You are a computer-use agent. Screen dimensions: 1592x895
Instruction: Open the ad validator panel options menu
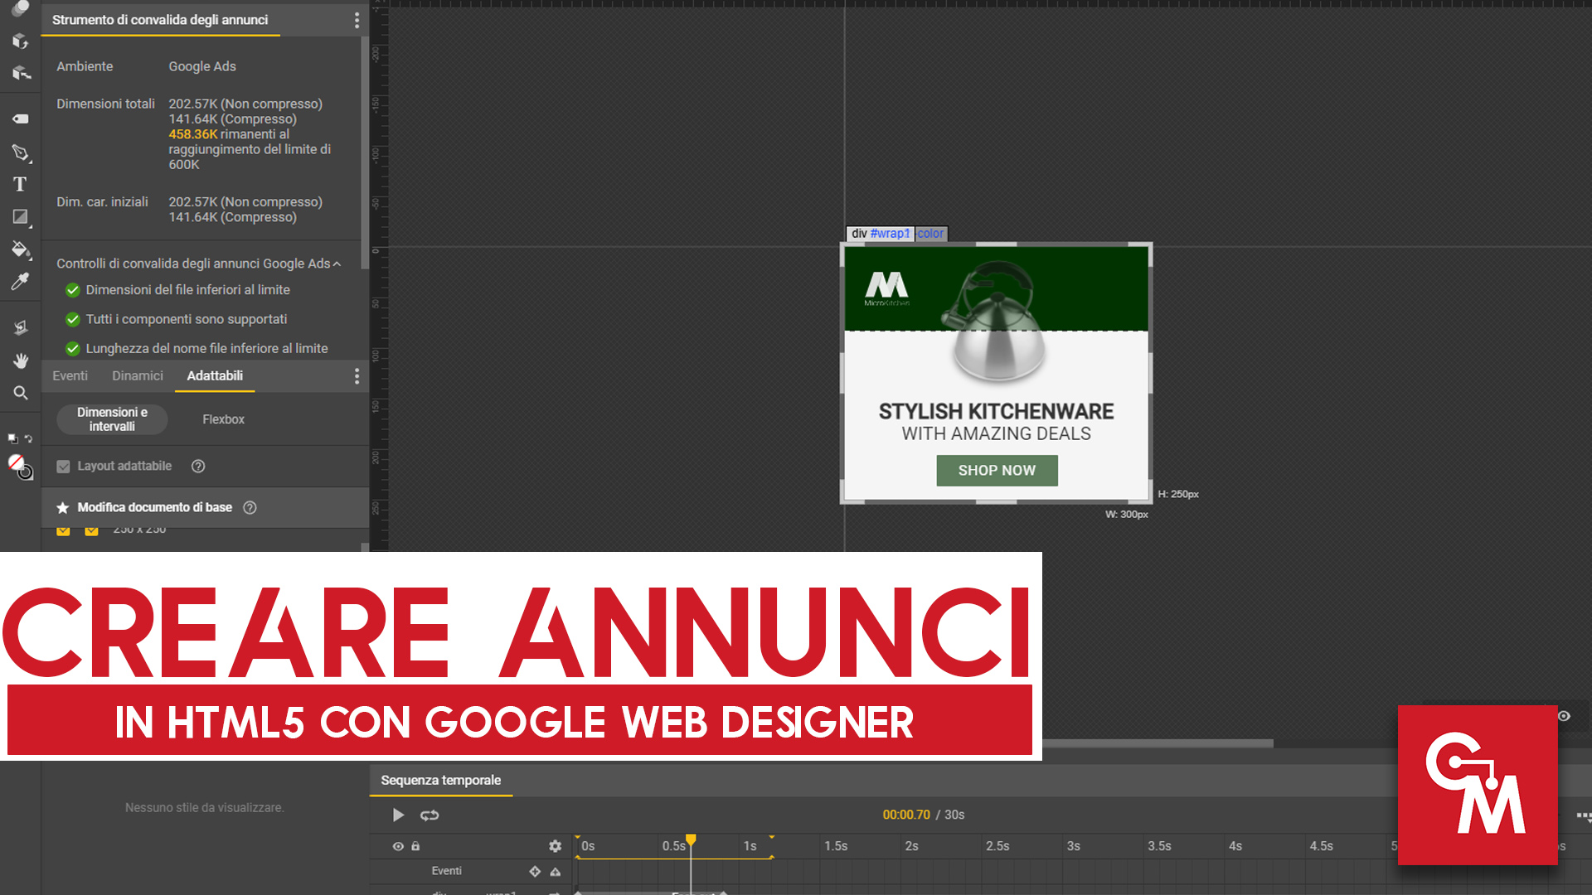pyautogui.click(x=357, y=20)
